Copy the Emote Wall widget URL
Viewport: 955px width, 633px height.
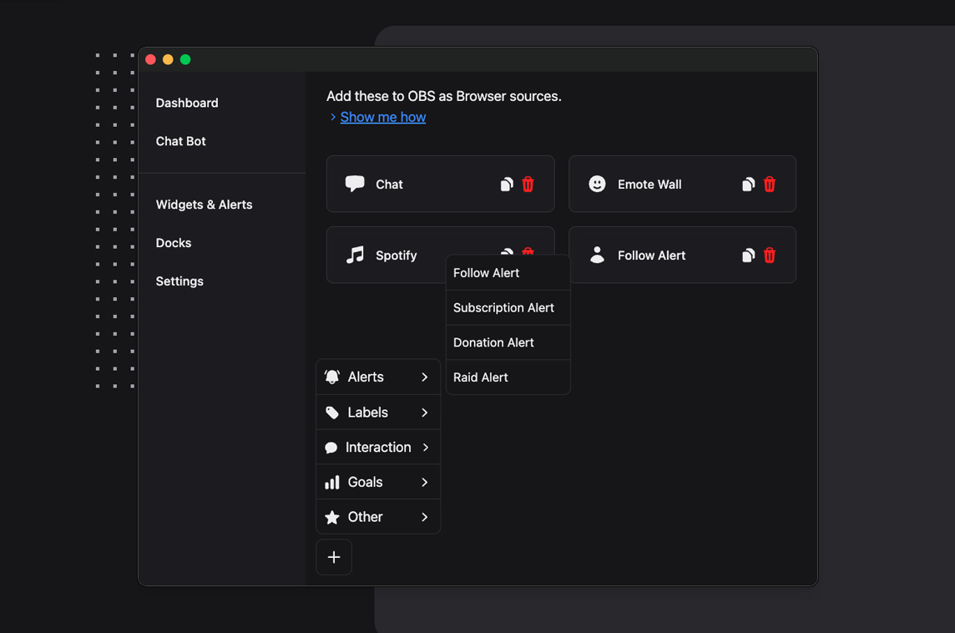tap(748, 185)
